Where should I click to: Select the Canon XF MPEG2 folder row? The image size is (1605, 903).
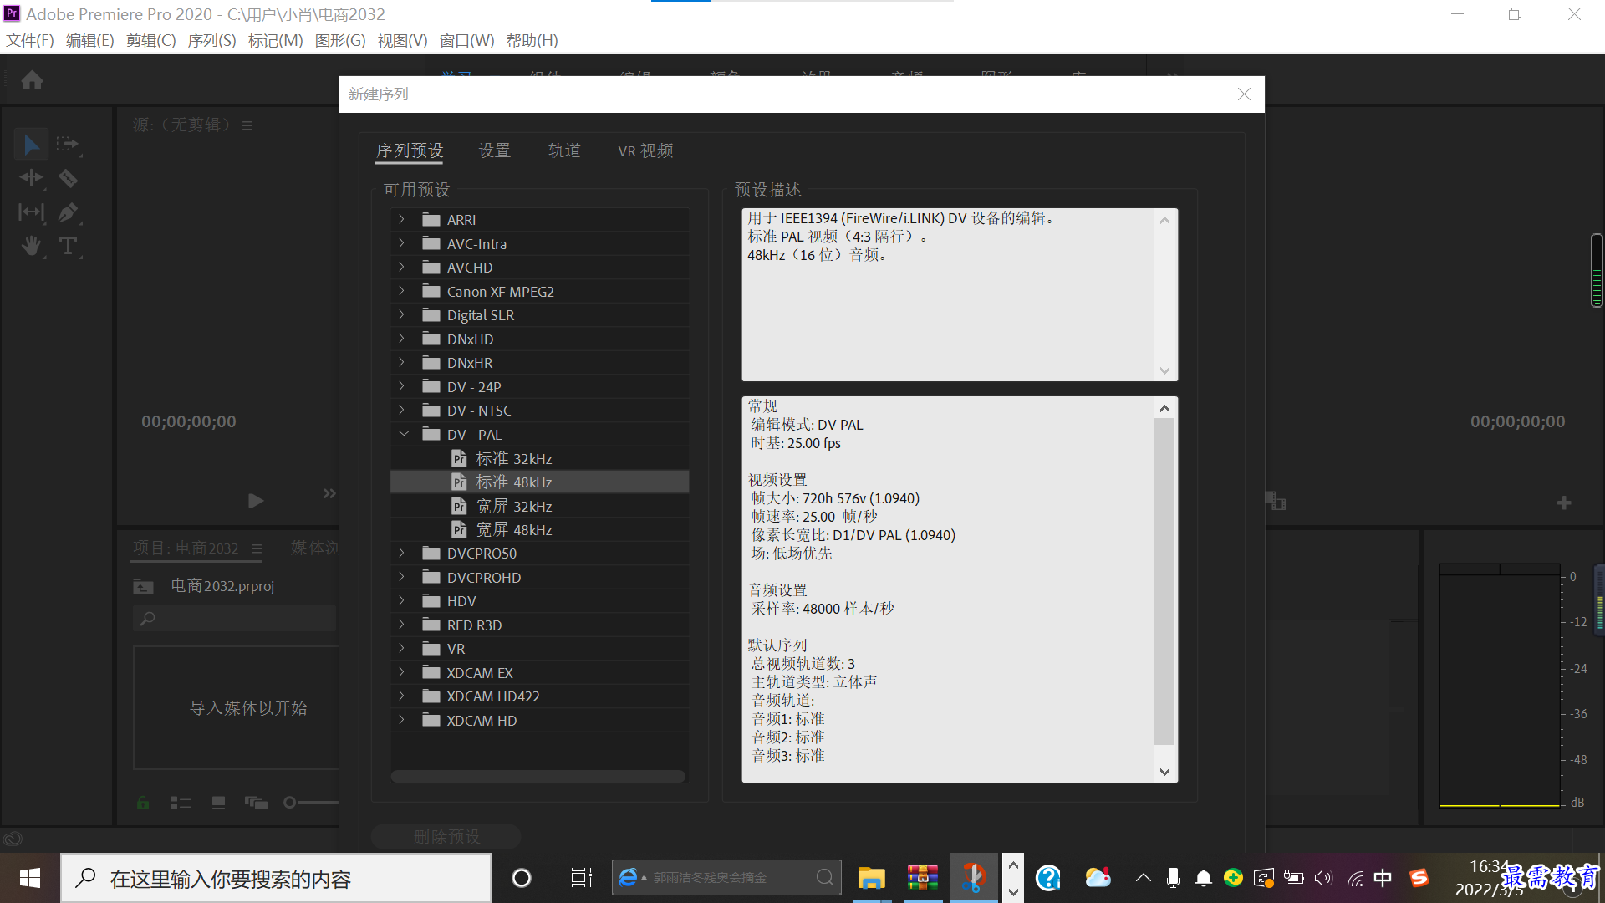click(539, 291)
